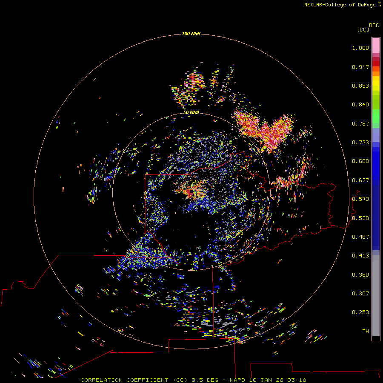This screenshot has height=383, width=383.
Task: Click the TH threshold label in legend
Action: tap(366, 332)
